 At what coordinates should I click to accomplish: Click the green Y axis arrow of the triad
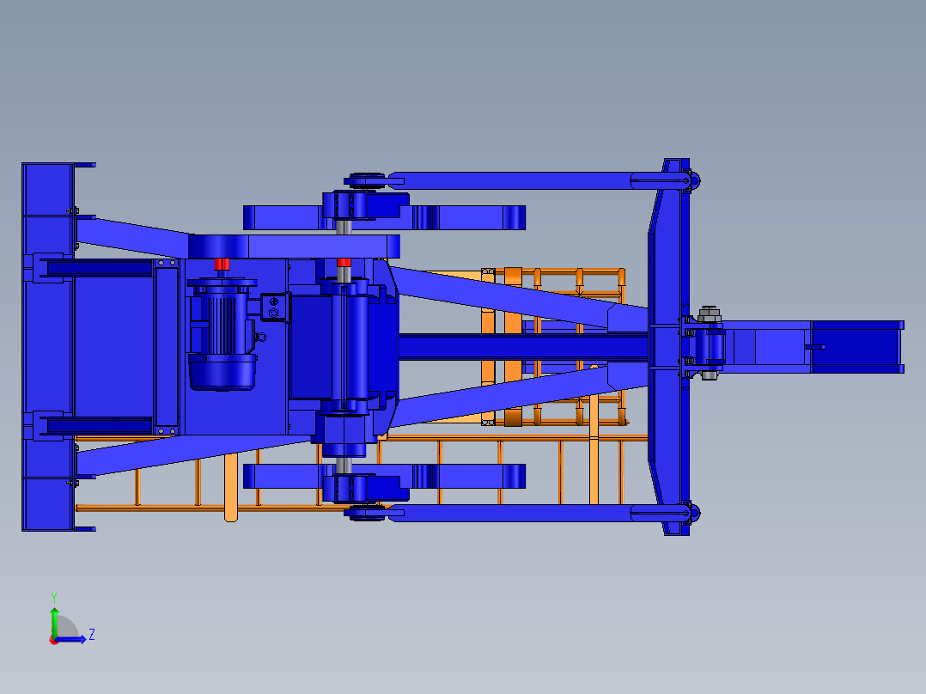click(x=54, y=621)
